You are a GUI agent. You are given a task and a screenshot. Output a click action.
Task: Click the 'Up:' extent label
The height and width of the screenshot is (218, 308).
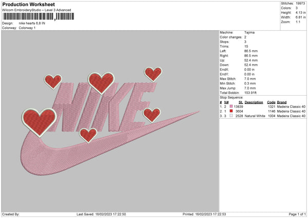(222, 60)
